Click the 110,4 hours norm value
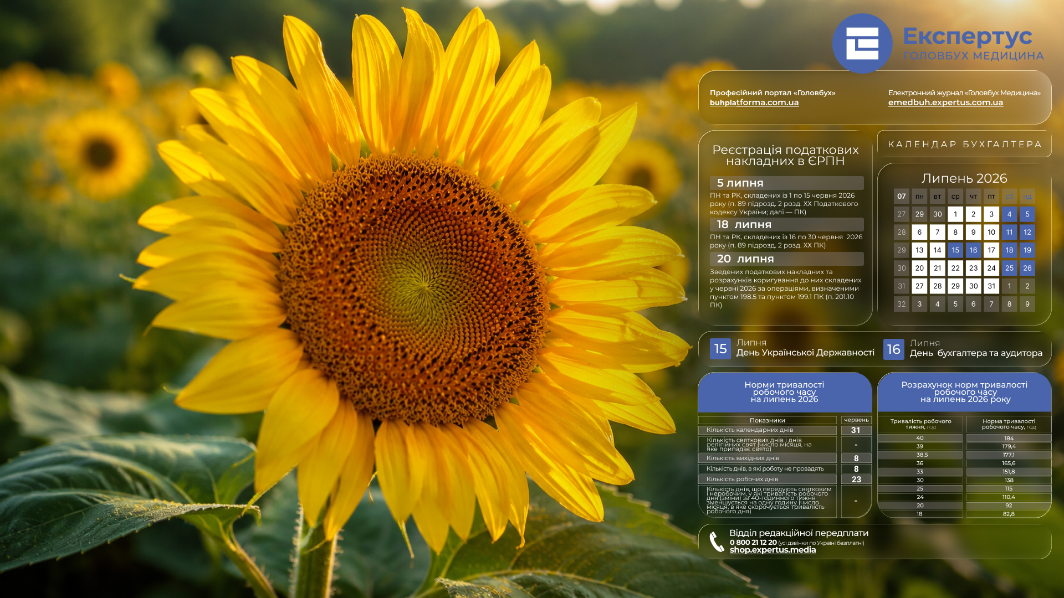This screenshot has width=1064, height=598. click(x=1009, y=497)
